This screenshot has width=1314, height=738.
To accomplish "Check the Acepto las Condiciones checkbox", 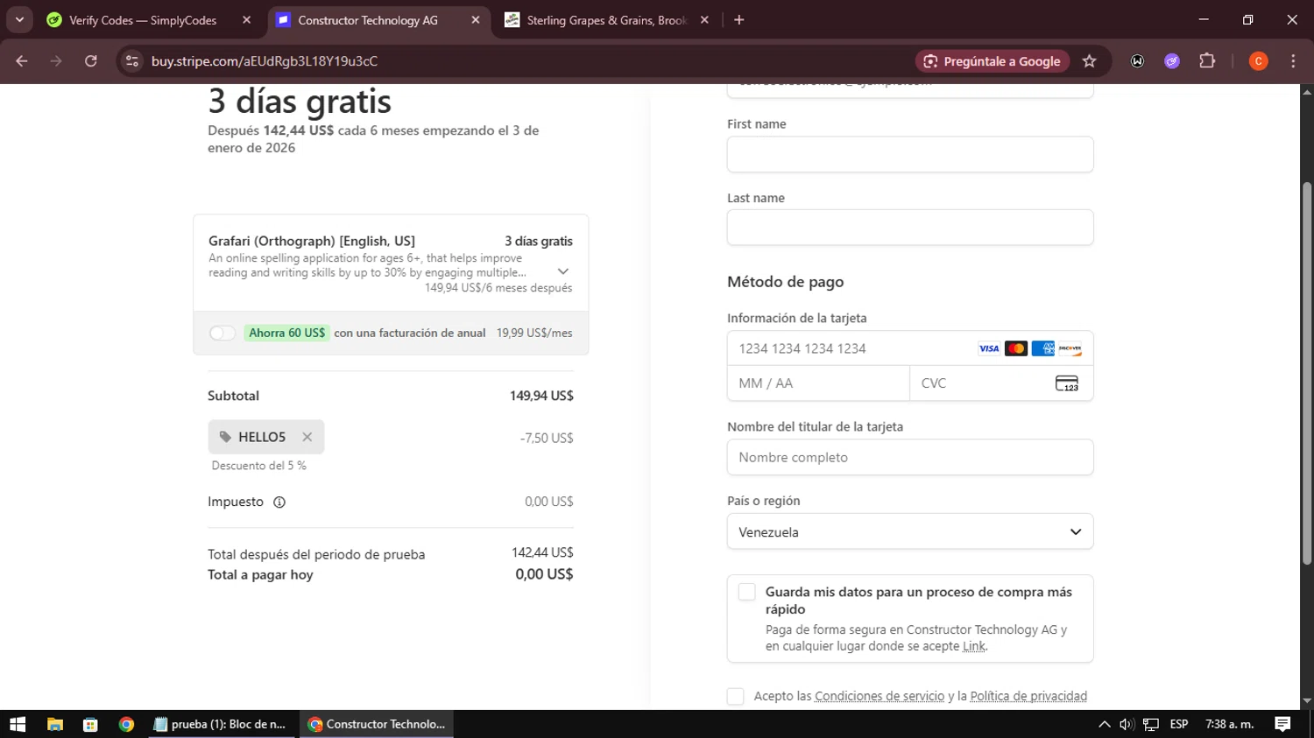I will pos(735,696).
